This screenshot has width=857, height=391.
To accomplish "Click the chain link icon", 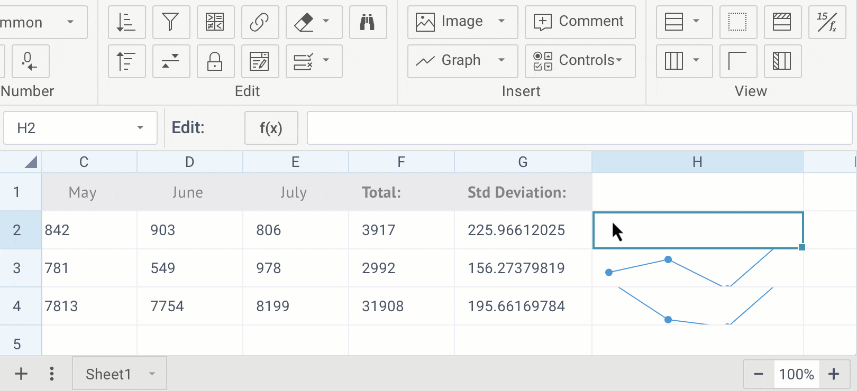I will click(x=260, y=22).
